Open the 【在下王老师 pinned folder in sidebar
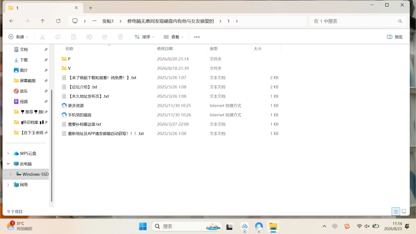The image size is (416, 234). 30,133
